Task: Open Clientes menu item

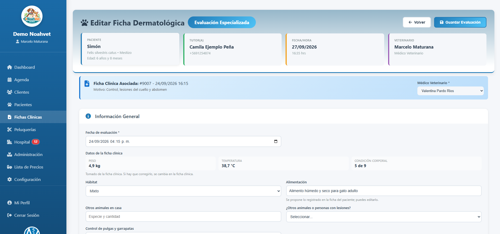Action: click(33, 92)
